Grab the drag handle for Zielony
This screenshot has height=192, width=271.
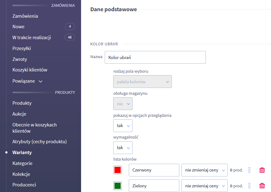click(249, 186)
